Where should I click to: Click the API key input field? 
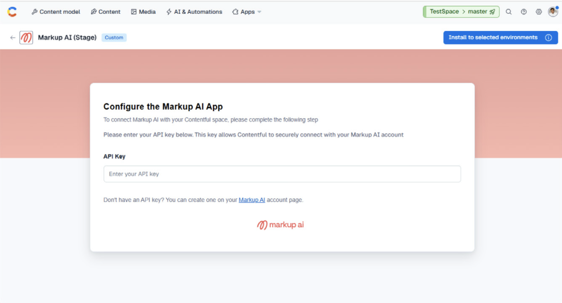click(282, 174)
